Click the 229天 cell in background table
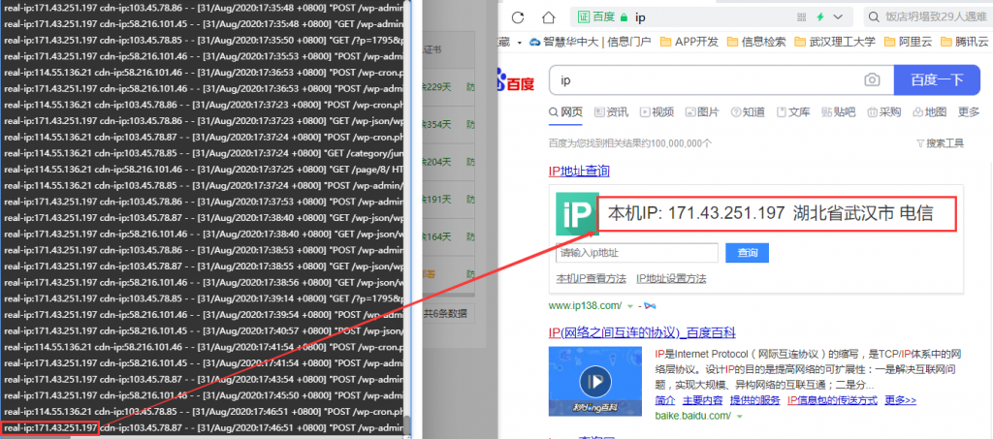The width and height of the screenshot is (993, 439). point(437,87)
